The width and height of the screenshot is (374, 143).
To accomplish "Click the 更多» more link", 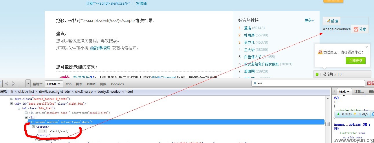I will coord(309,20).
